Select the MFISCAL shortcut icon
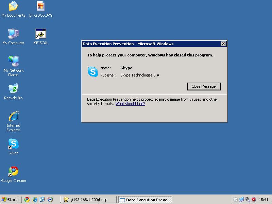Viewport: 272px width, 204px height. (40, 34)
